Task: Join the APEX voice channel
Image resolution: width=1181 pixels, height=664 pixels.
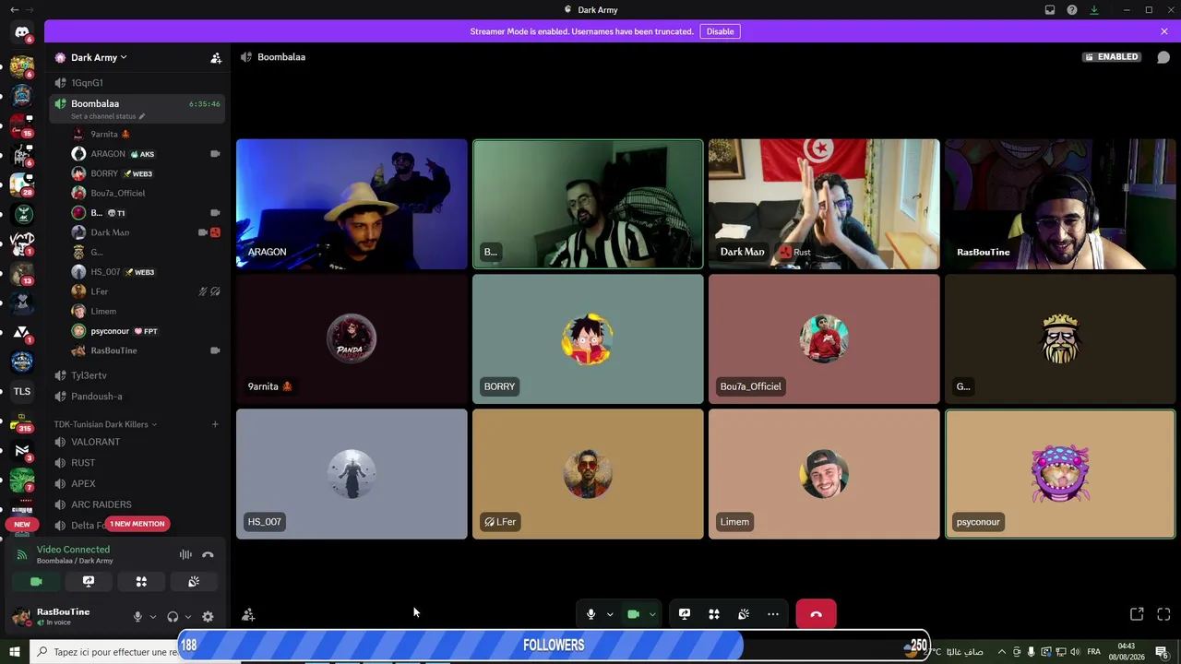Action: coord(137,483)
